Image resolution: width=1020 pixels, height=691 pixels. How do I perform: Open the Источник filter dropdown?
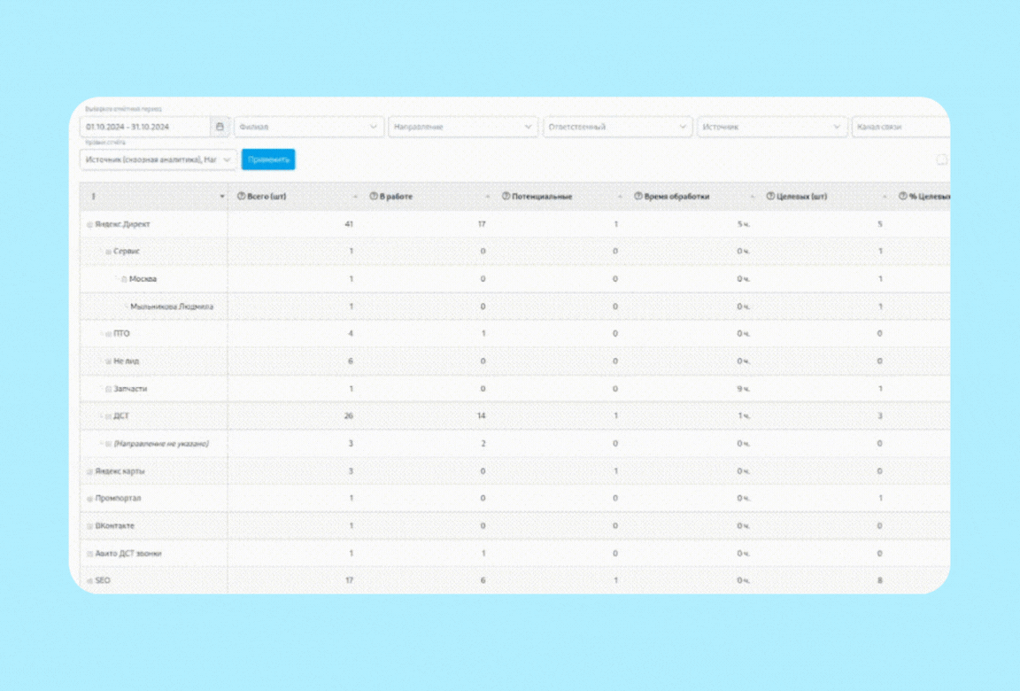pos(771,127)
